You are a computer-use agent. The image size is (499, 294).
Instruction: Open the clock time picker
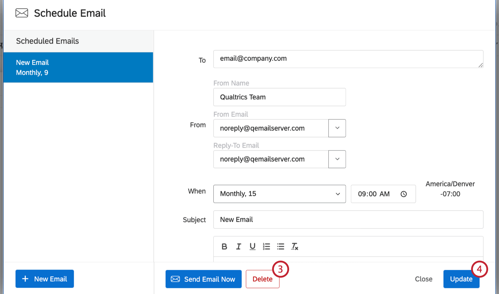click(x=404, y=194)
